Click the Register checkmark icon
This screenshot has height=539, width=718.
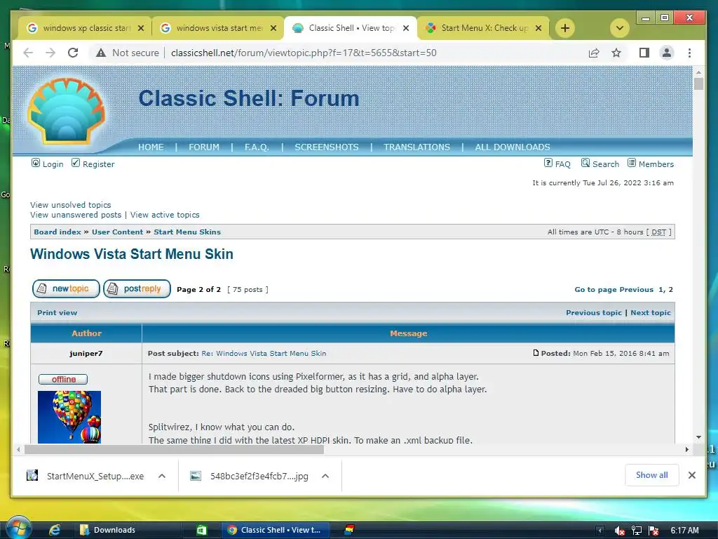(76, 163)
